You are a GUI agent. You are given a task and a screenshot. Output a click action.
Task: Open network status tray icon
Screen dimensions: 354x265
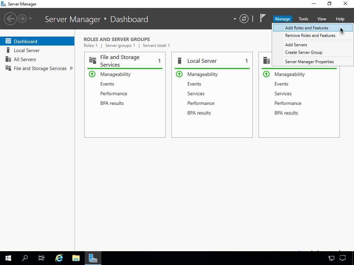[331, 258]
